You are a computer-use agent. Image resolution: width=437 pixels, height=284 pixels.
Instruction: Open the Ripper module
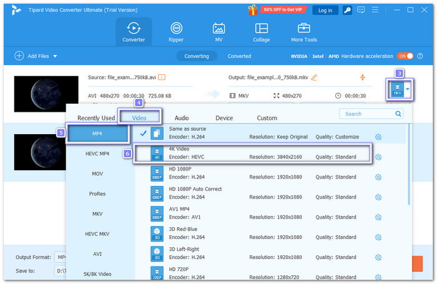click(176, 32)
